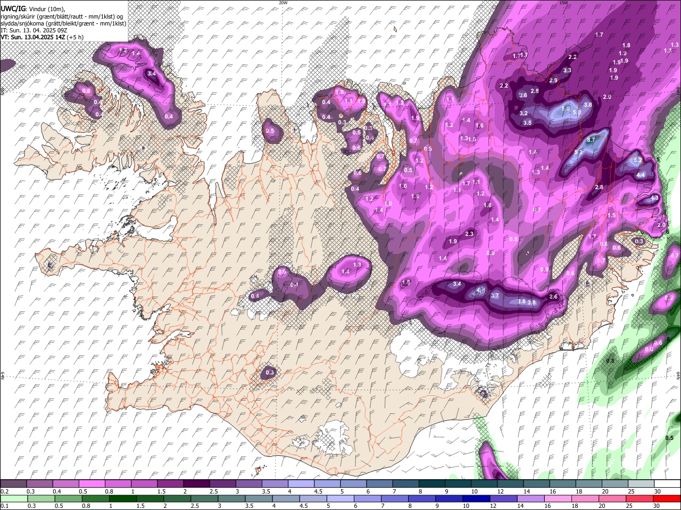The width and height of the screenshot is (681, 510).
Task: Pick the deep navy 10–12 lower legend swatch
Action: coord(476,498)
